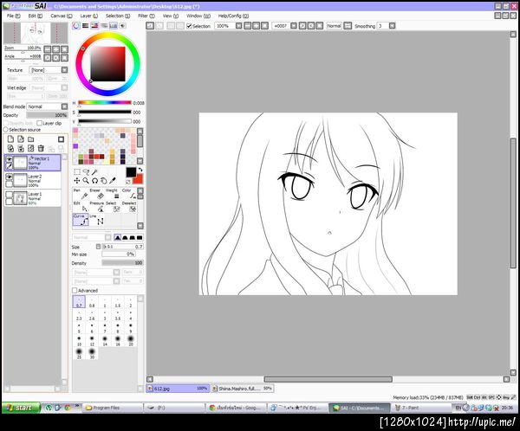Pick the magic wand tool
This screenshot has width=520, height=431.
tap(94, 171)
